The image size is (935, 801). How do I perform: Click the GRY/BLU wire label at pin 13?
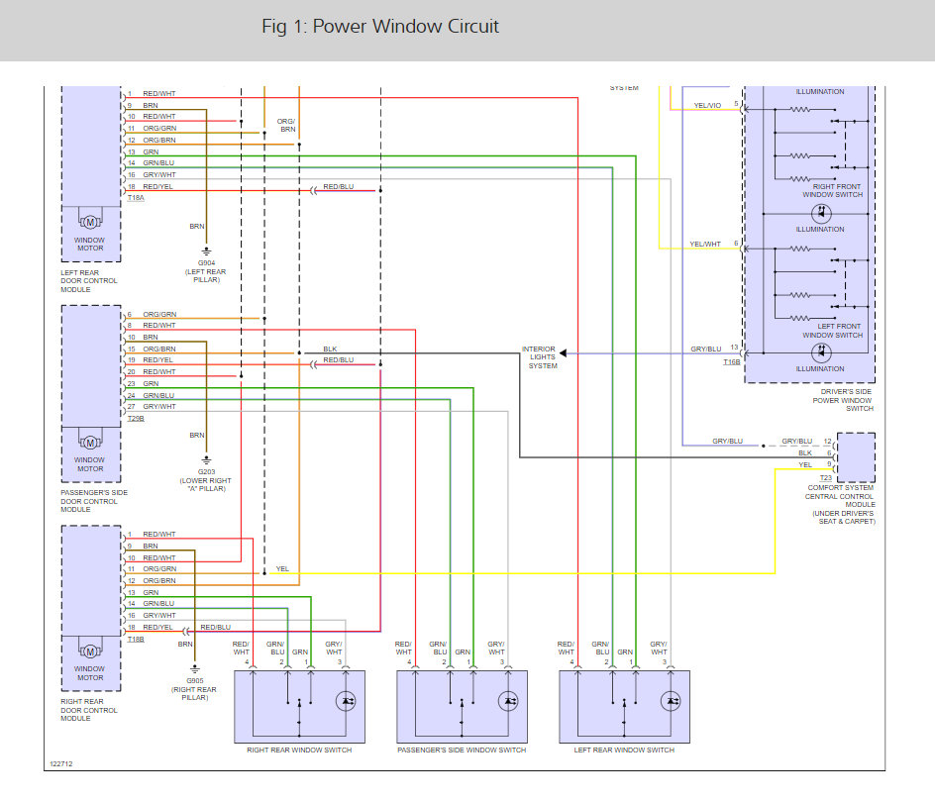click(x=706, y=349)
